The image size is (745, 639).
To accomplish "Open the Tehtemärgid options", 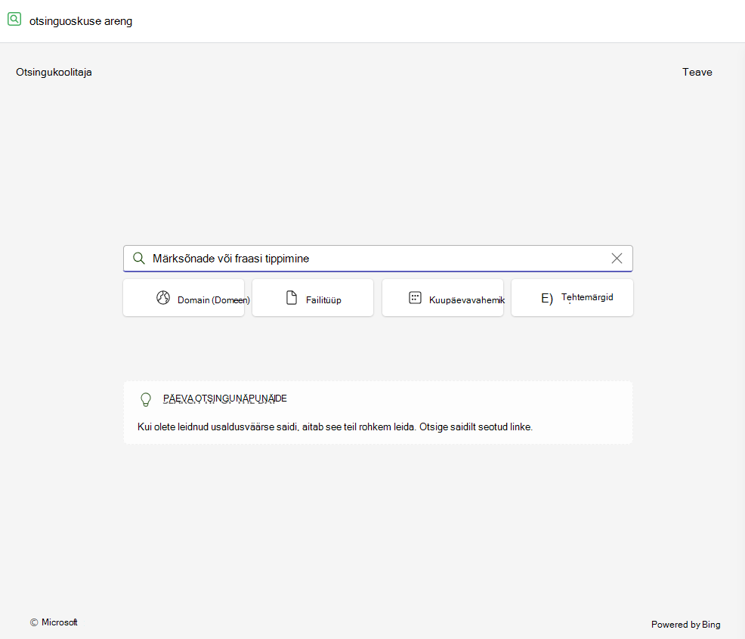I will [572, 298].
